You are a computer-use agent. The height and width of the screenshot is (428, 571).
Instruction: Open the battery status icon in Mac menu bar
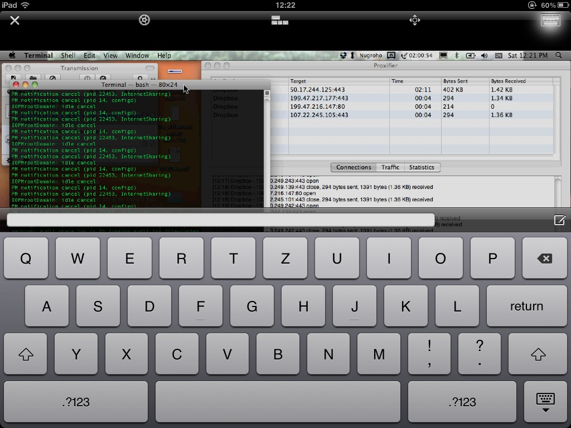471,55
